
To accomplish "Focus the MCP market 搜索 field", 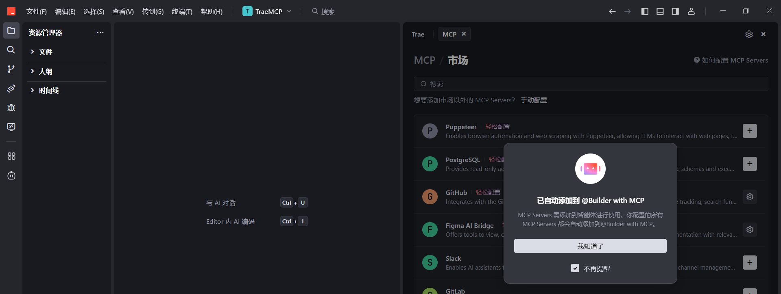I will tap(591, 84).
